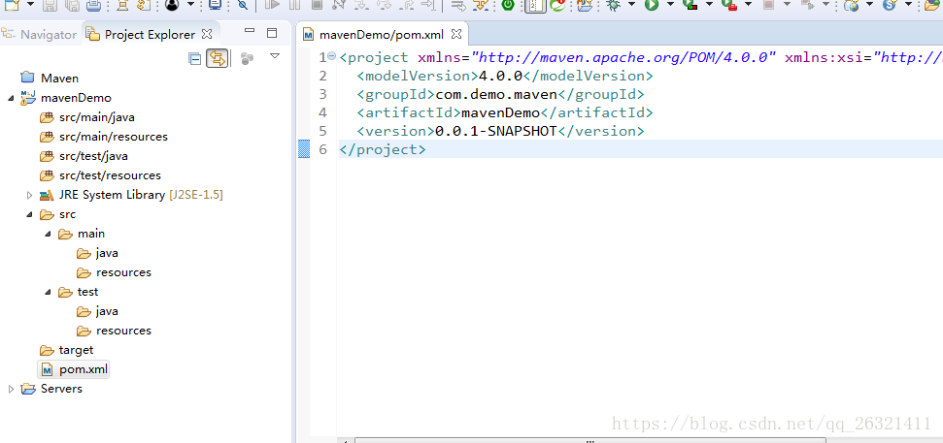Click the Resume debug icon
This screenshot has height=443, width=943.
[x=272, y=5]
